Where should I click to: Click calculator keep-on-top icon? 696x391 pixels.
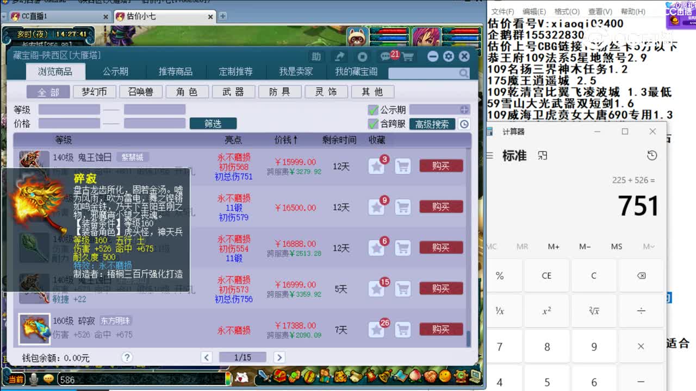542,156
